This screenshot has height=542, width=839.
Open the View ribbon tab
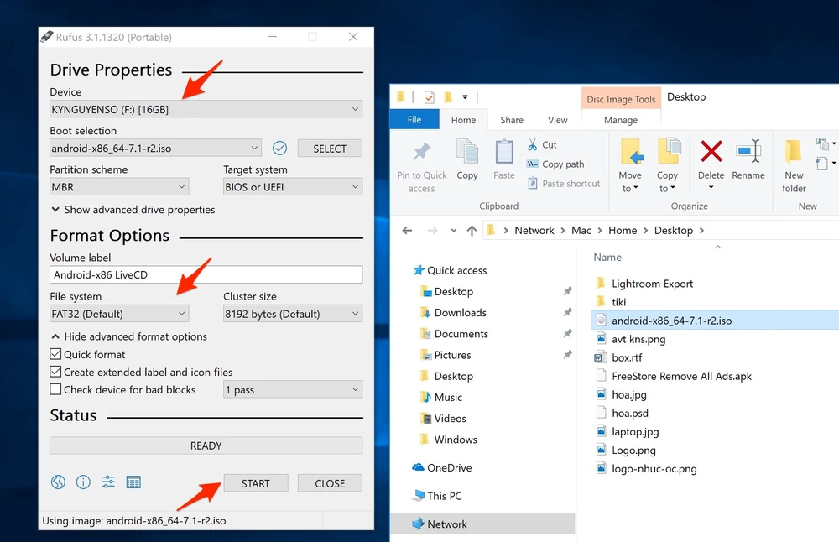point(557,120)
